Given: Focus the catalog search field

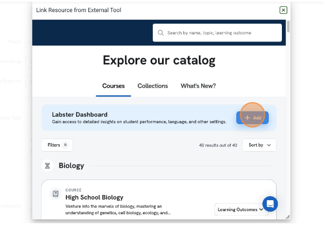Looking at the screenshot, I should tap(217, 33).
